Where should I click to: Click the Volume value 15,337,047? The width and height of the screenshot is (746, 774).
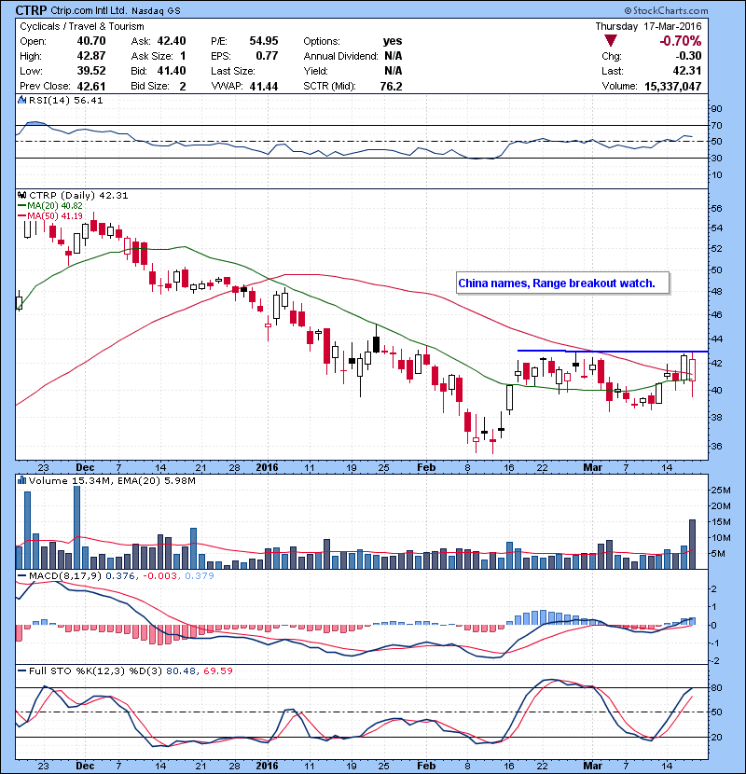click(x=673, y=87)
